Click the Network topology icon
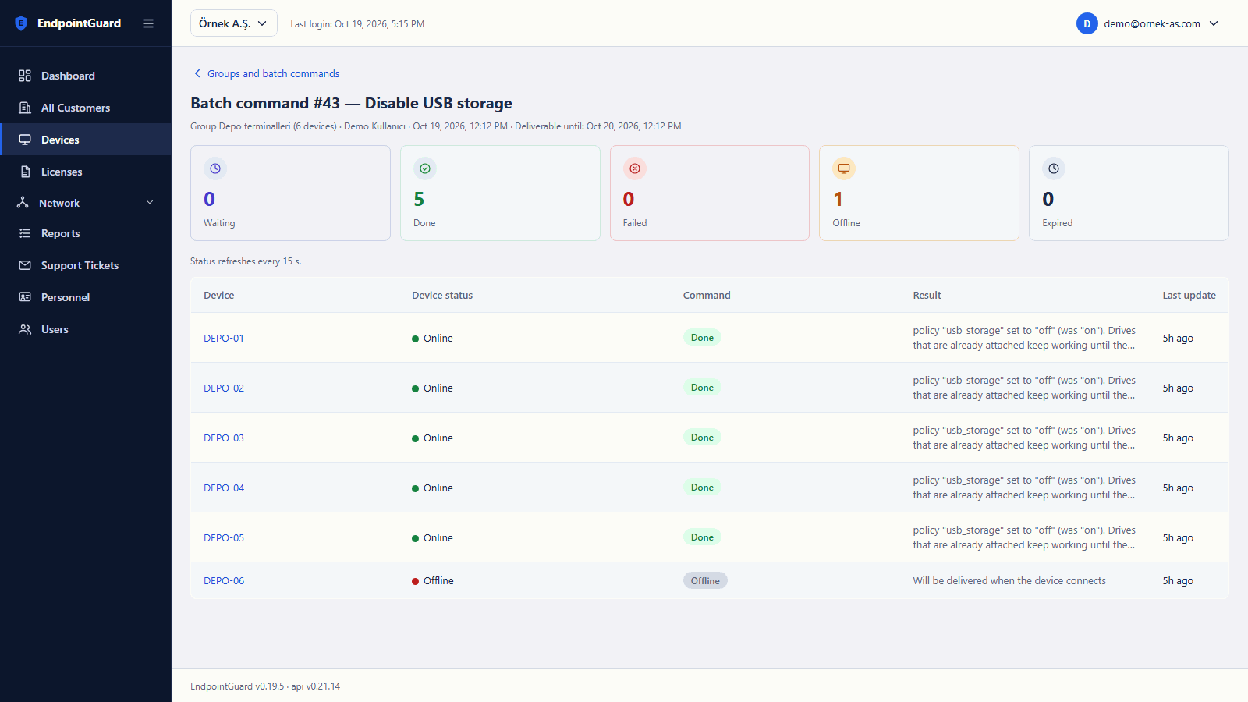The height and width of the screenshot is (702, 1248). point(23,203)
